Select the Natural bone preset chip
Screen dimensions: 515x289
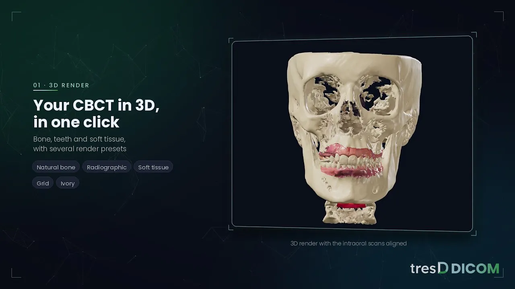pyautogui.click(x=56, y=167)
